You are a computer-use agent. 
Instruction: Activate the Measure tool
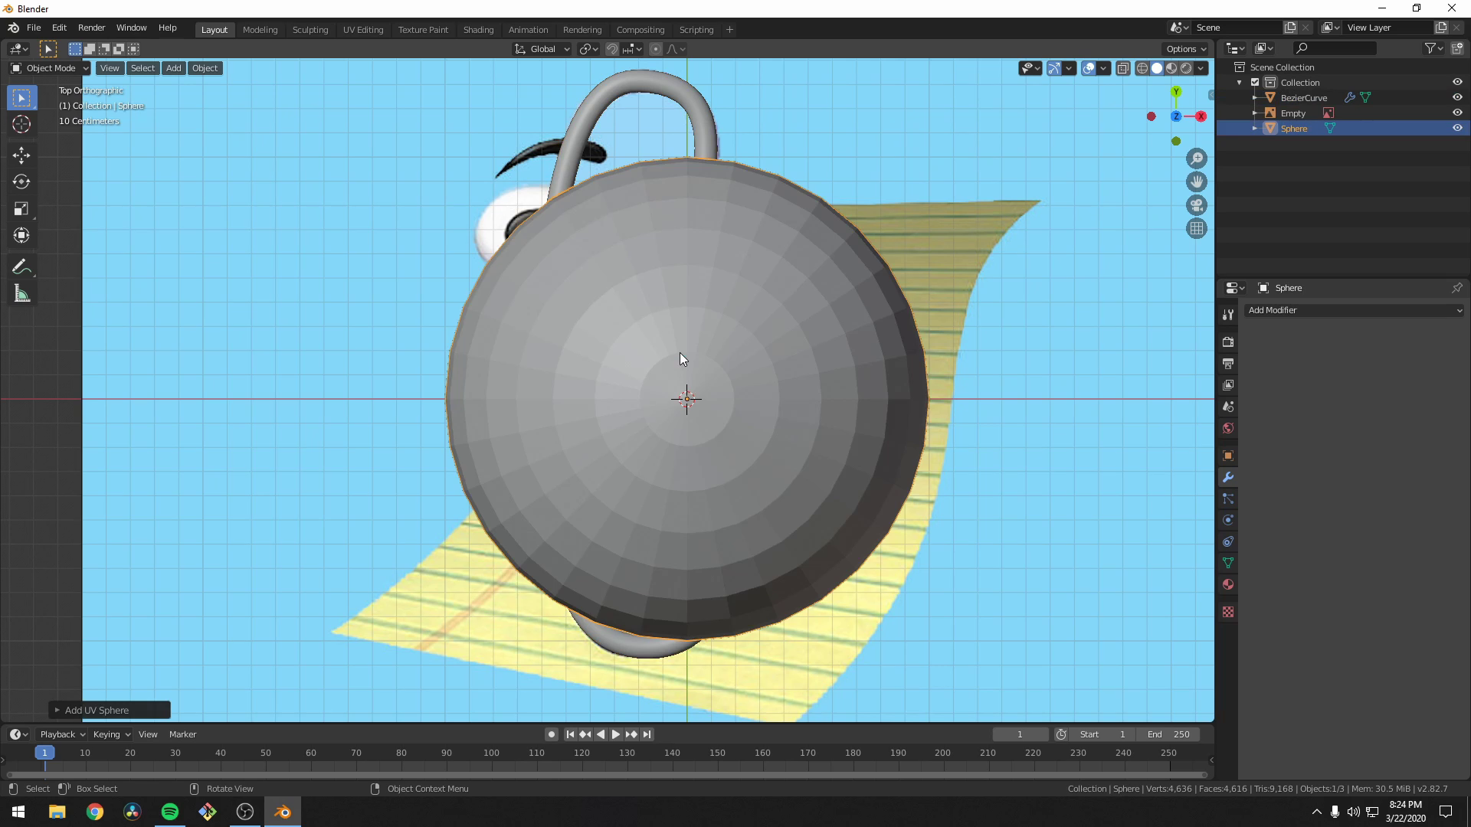tap(21, 293)
